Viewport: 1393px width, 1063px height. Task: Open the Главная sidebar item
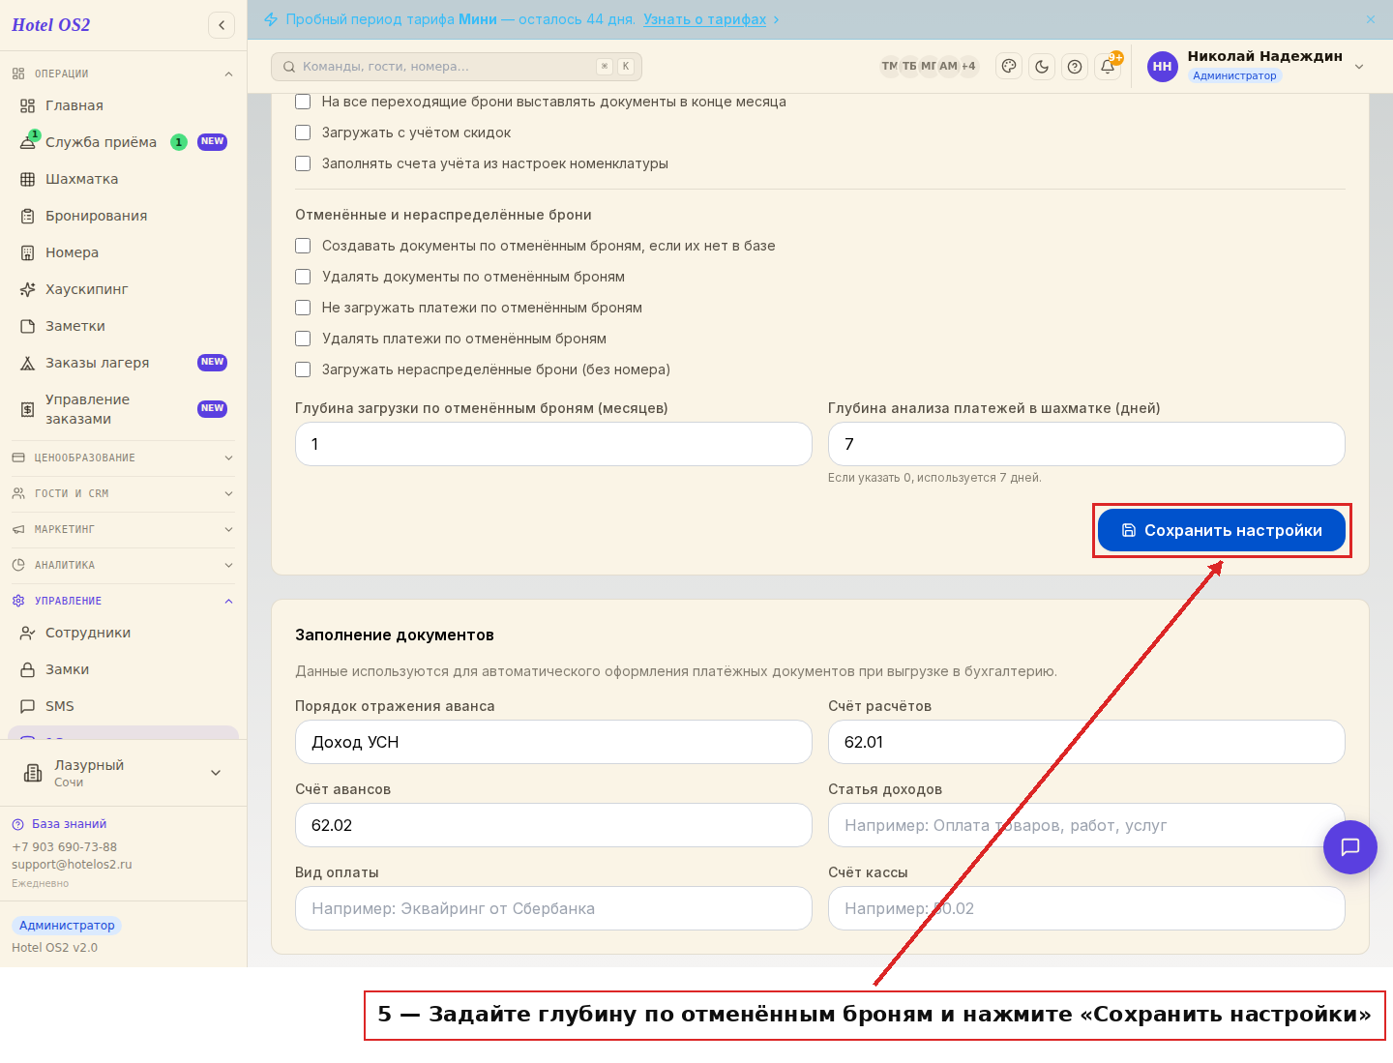point(123,105)
